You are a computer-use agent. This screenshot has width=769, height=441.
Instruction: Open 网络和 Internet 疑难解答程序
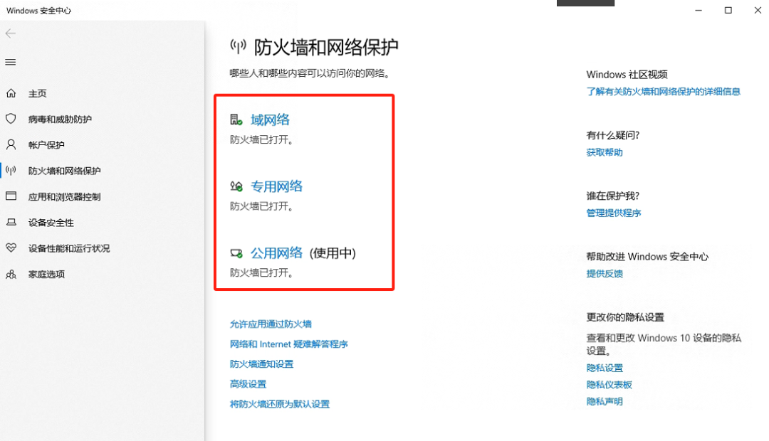(x=289, y=344)
